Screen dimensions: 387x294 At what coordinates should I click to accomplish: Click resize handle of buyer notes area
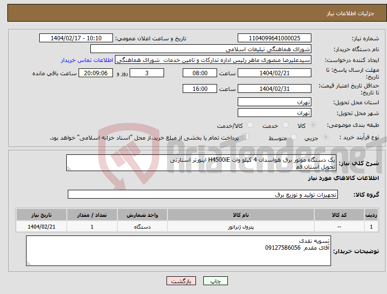tap(28, 264)
